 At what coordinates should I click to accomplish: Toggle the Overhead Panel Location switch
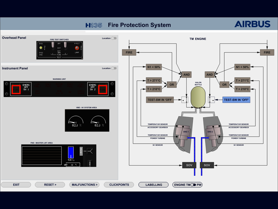pyautogui.click(x=114, y=38)
